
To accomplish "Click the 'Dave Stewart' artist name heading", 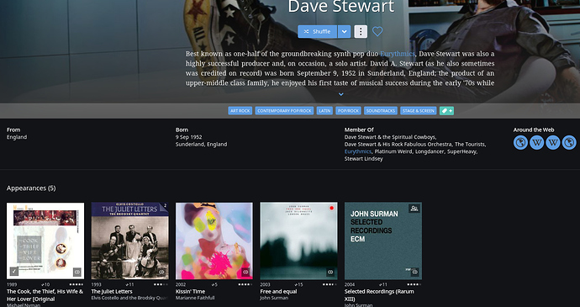I will click(x=341, y=7).
